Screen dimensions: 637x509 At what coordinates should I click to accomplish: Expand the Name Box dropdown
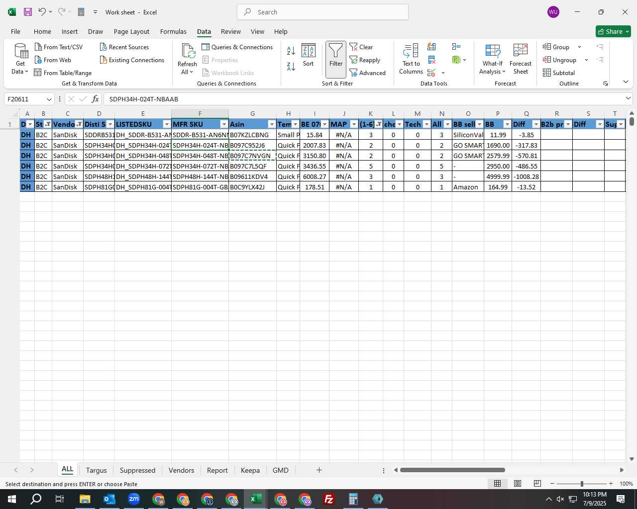tap(49, 99)
